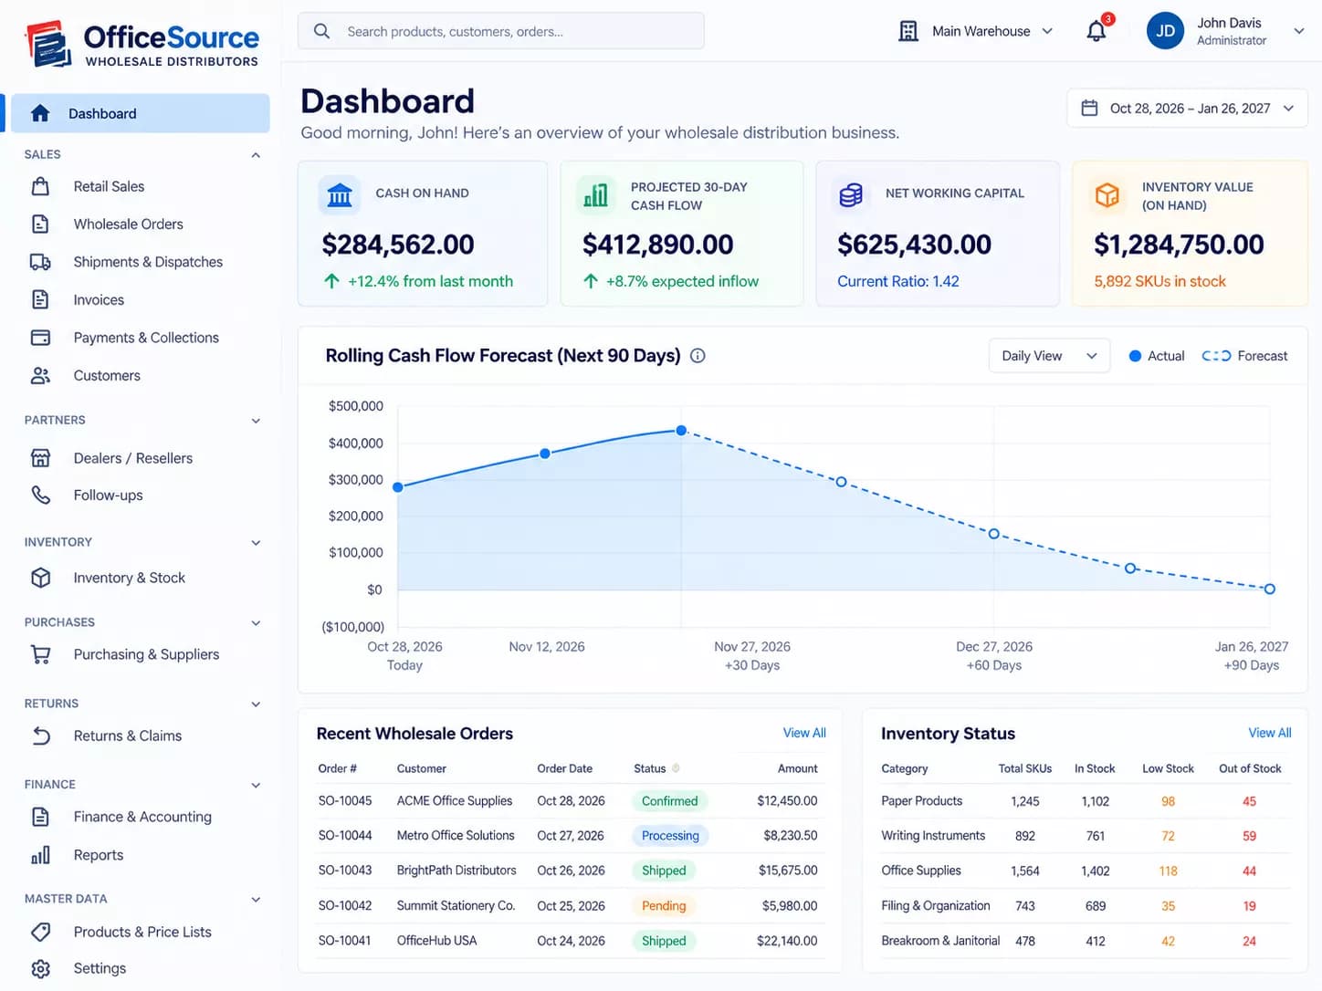Viewport: 1322px width, 991px height.
Task: Click View All for Inventory Status
Action: coord(1270,733)
